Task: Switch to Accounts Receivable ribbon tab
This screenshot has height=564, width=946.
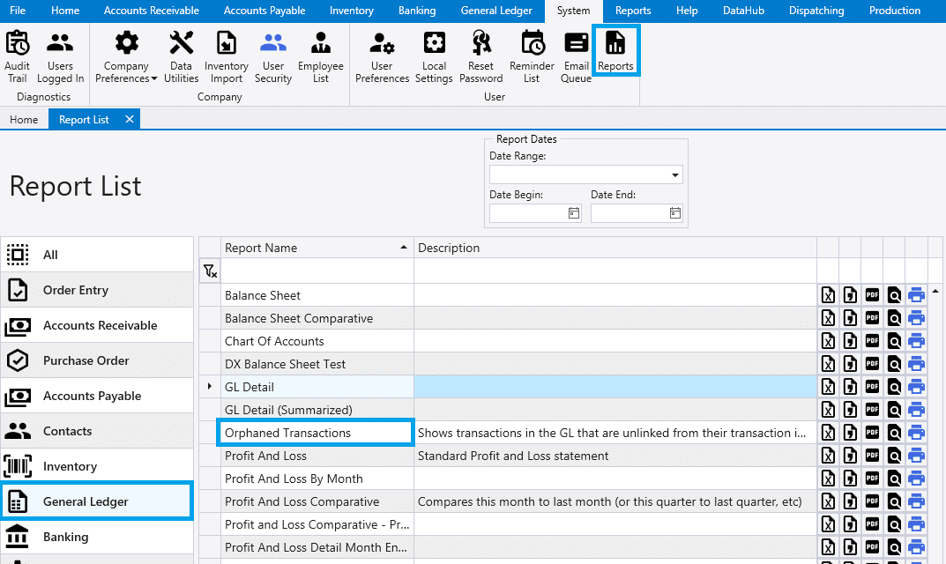Action: (152, 11)
